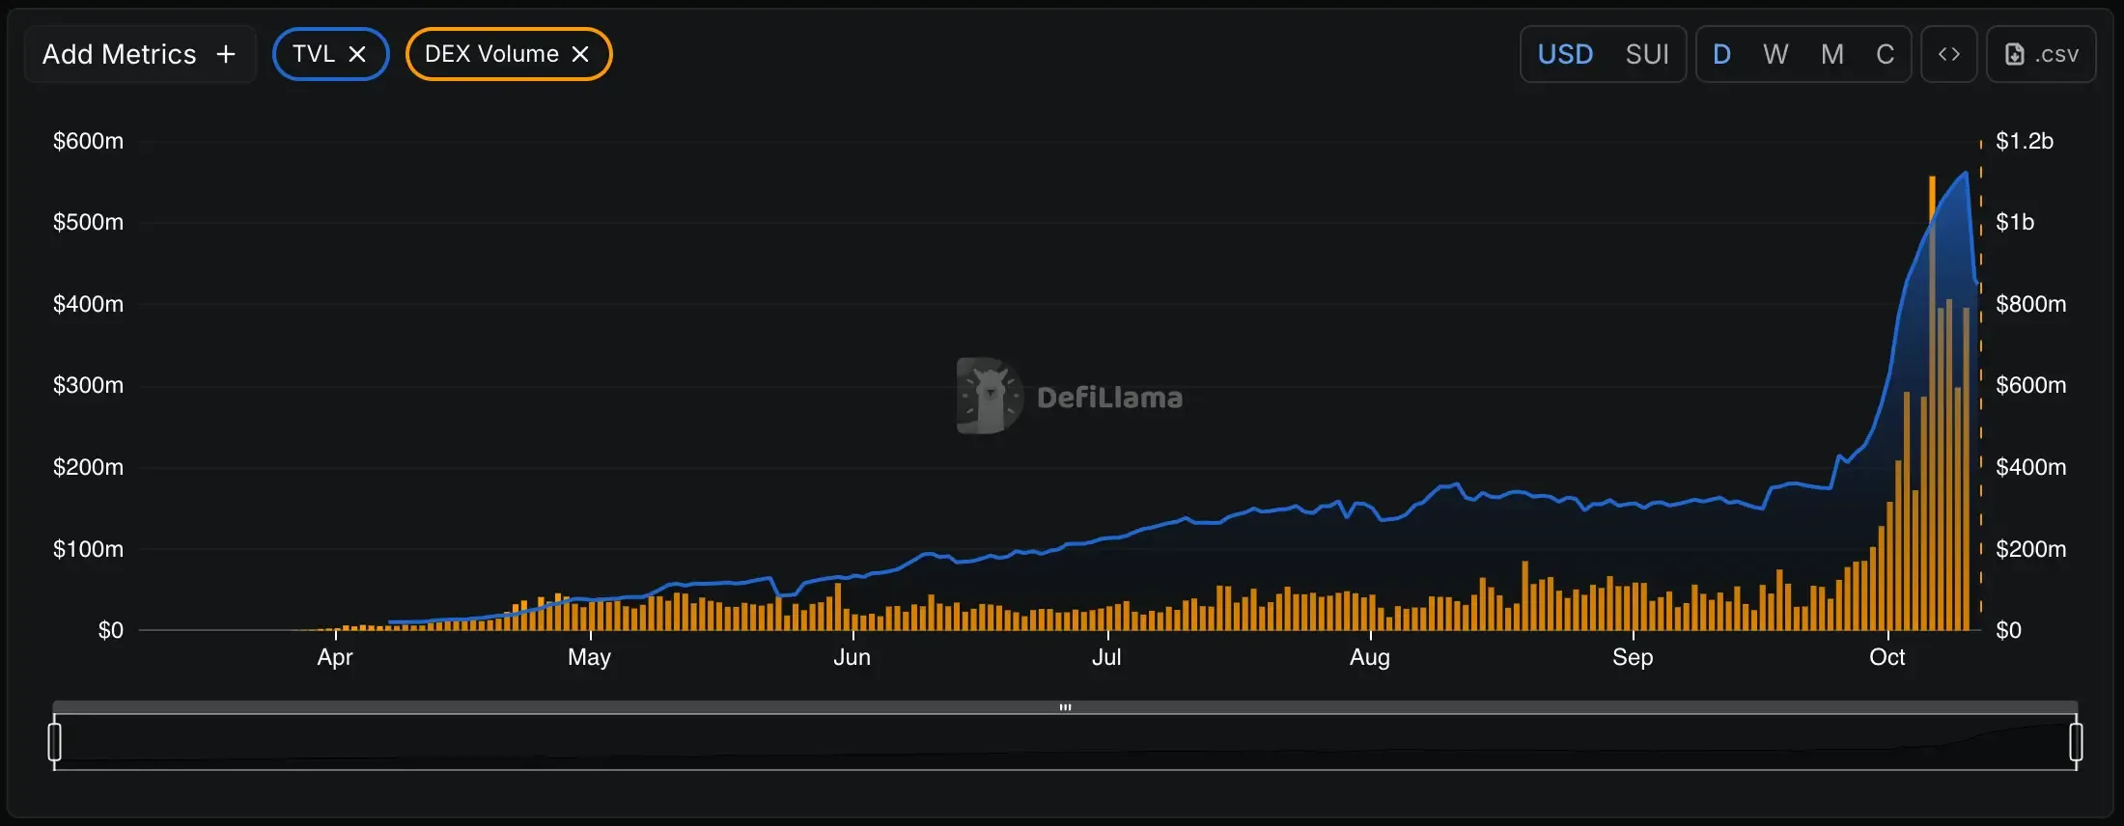The height and width of the screenshot is (826, 2124).
Task: Click the Jun label on x-axis
Action: (852, 657)
